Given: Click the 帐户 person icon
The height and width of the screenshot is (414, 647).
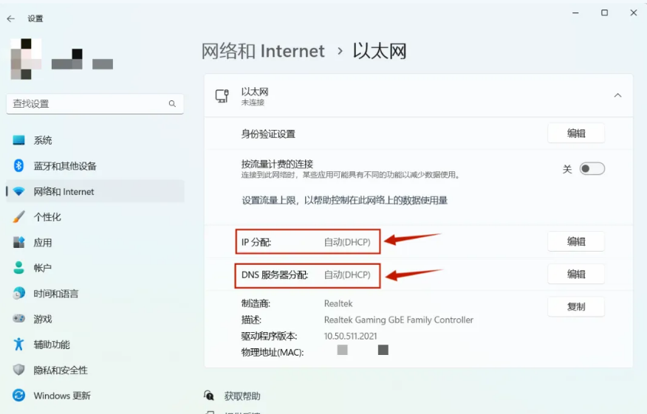Looking at the screenshot, I should click(x=19, y=268).
